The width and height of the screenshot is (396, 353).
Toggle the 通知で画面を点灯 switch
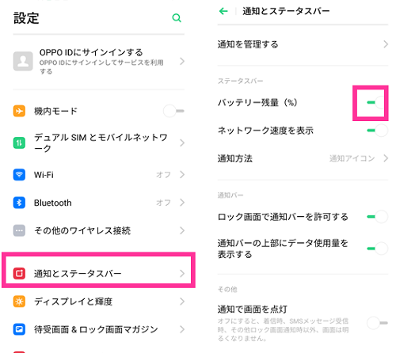pyautogui.click(x=377, y=323)
